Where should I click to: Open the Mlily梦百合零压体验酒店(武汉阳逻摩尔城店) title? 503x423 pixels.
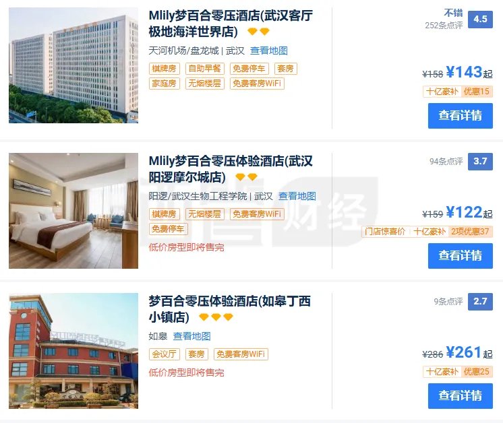(x=231, y=169)
